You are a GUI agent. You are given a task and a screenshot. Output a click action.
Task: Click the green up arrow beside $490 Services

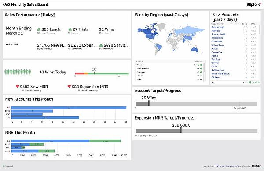tap(101, 45)
